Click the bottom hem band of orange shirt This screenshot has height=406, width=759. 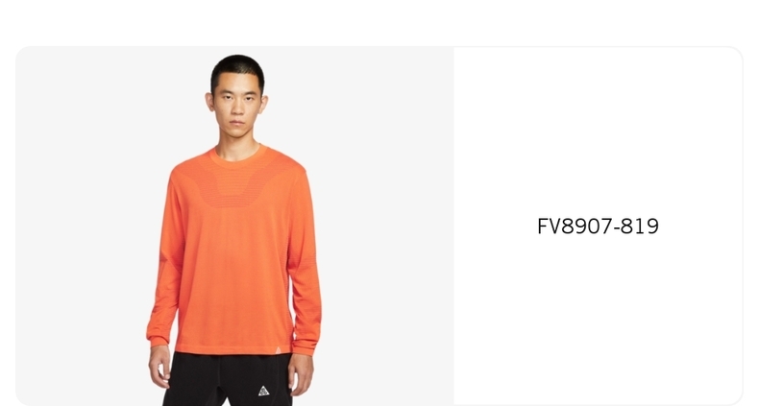(233, 350)
